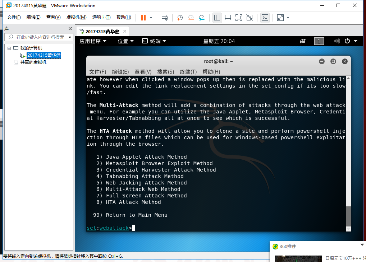Click '8) HTA Attack Method' text
Image resolution: width=366 pixels, height=262 pixels.
(129, 202)
